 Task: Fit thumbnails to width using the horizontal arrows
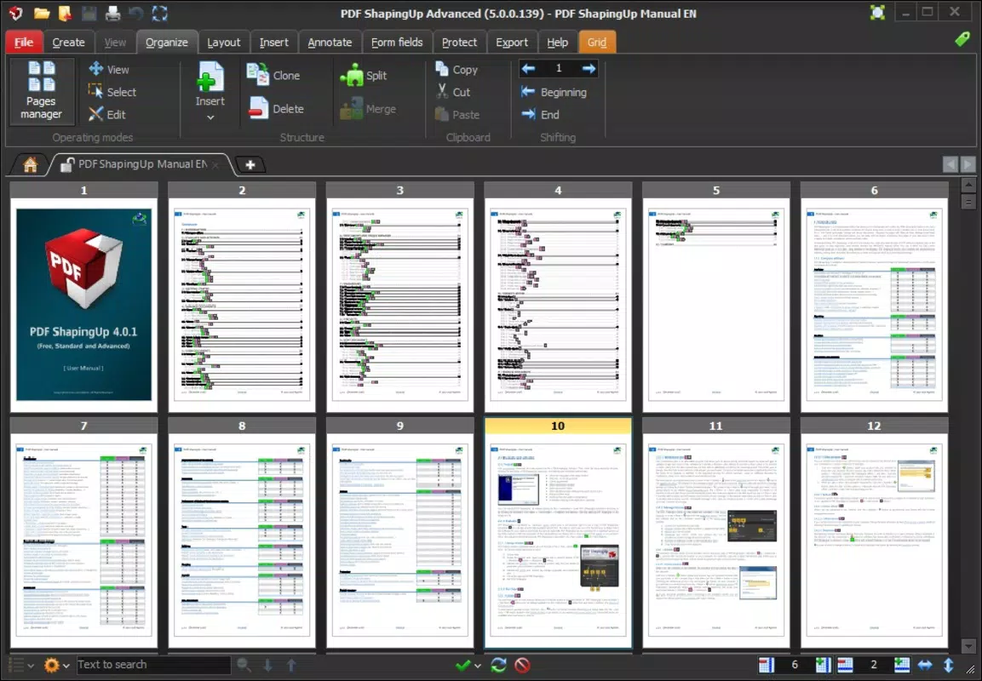point(925,665)
